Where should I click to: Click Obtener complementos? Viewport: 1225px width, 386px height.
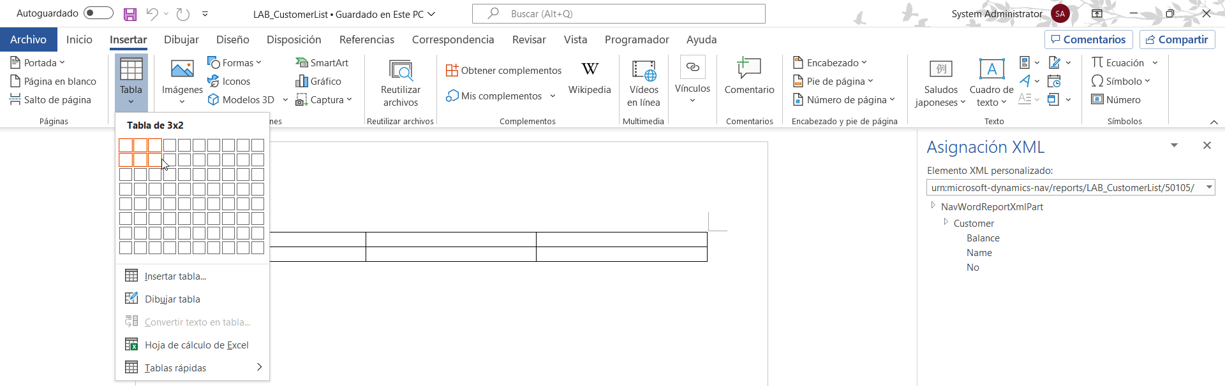coord(504,70)
